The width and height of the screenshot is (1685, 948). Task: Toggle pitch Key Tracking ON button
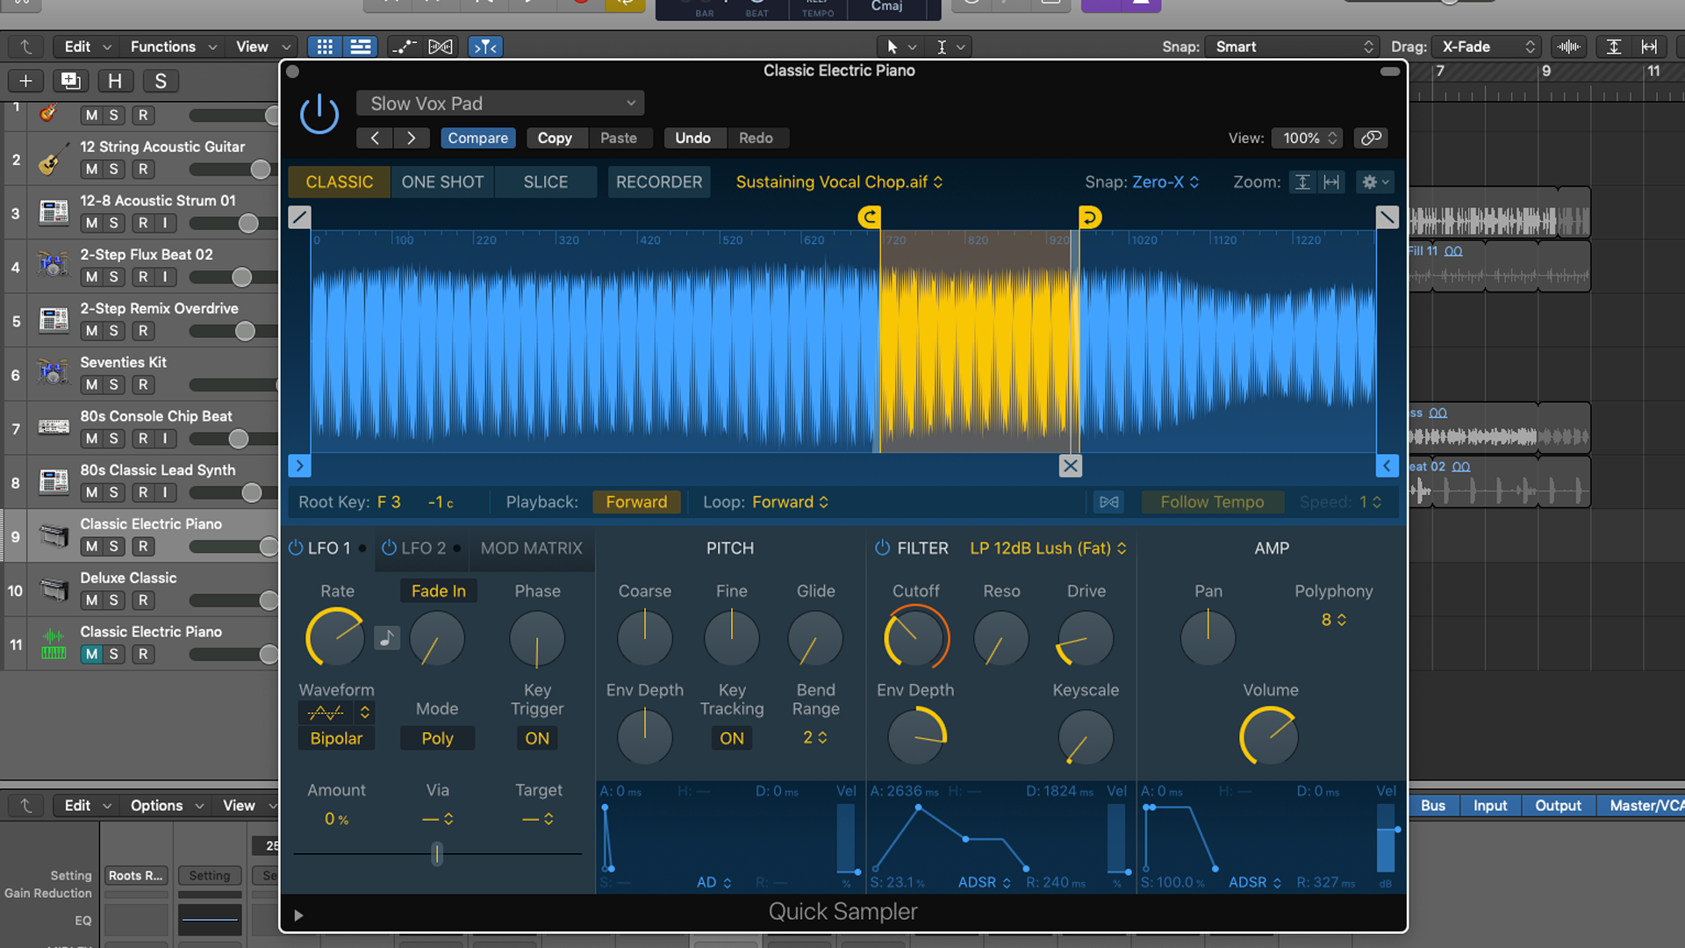point(732,738)
